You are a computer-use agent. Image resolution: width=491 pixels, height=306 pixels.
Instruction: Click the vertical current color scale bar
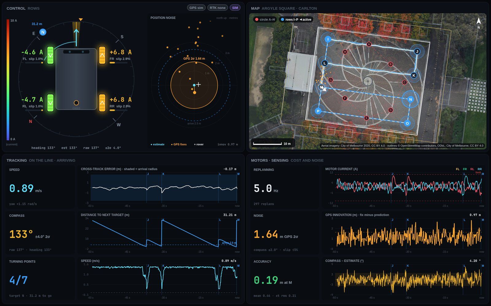pos(8,80)
